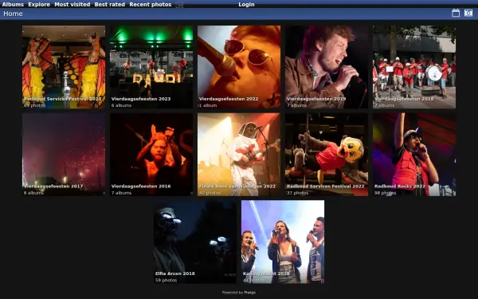The height and width of the screenshot is (299, 478).
Task: Open the calendar view icon
Action: [x=456, y=13]
